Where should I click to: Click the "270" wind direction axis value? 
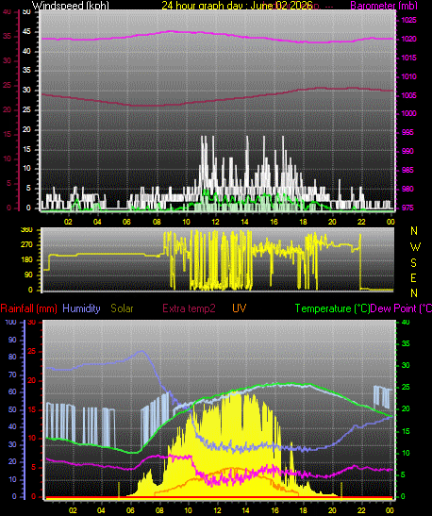(26, 245)
